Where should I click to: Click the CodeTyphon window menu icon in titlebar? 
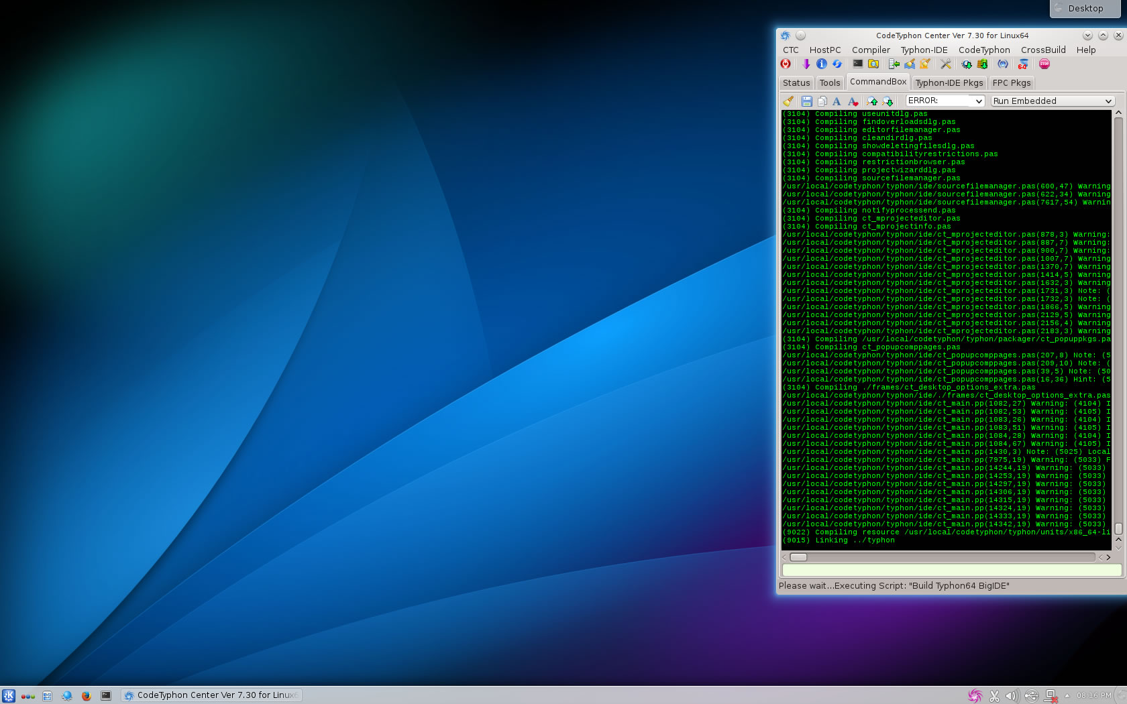click(x=786, y=36)
